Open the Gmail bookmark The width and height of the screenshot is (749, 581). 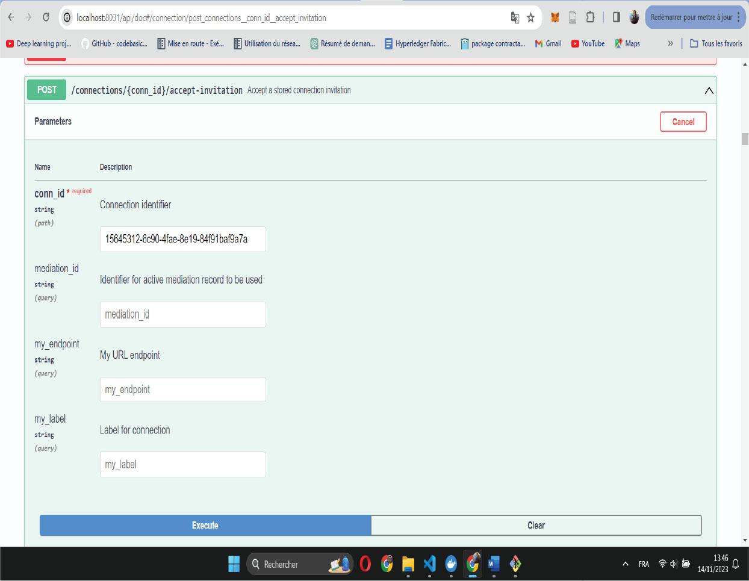pyautogui.click(x=548, y=43)
